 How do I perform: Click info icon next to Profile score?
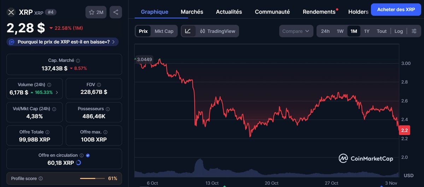coord(41,179)
